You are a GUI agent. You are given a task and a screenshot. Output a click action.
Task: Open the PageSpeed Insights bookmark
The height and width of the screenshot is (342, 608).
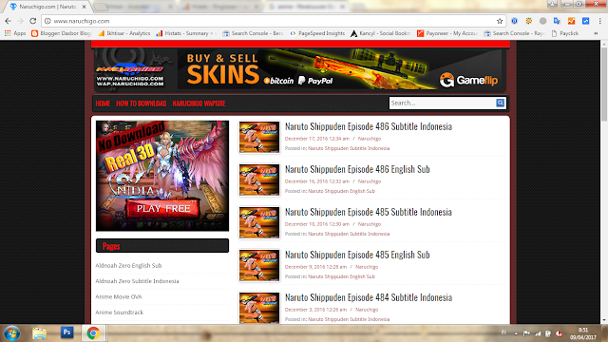317,33
